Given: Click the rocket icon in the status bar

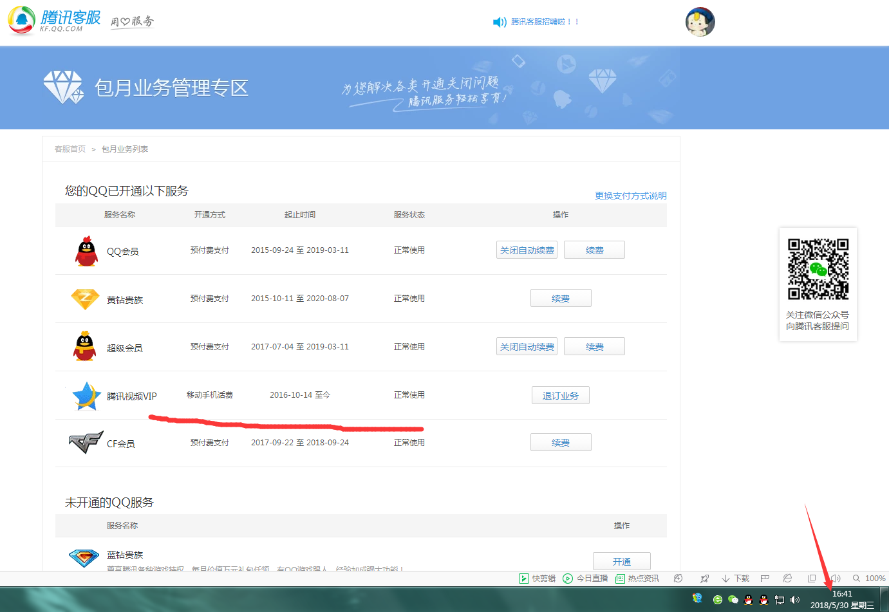Looking at the screenshot, I should click(x=704, y=579).
